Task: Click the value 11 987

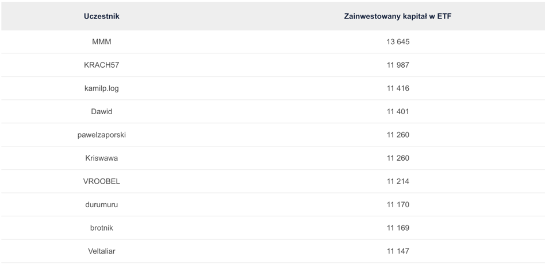Action: click(x=398, y=65)
